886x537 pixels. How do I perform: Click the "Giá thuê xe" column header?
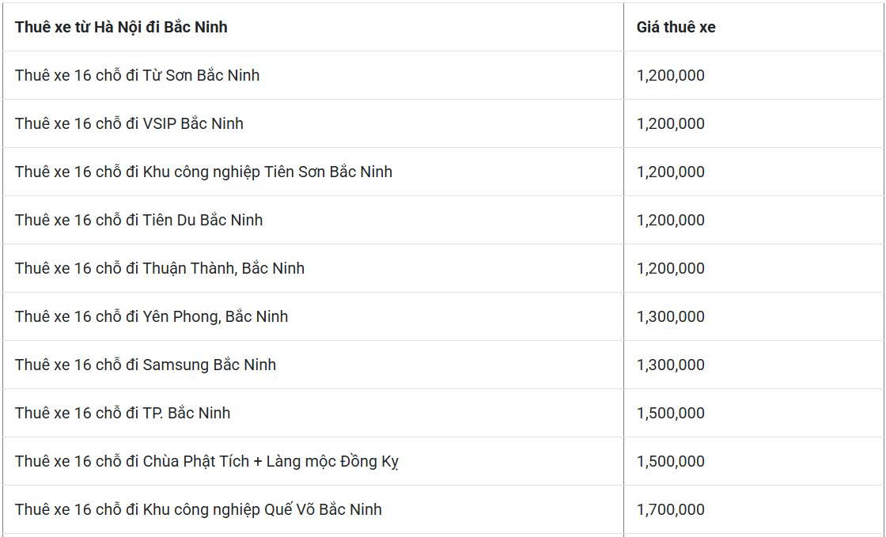676,27
